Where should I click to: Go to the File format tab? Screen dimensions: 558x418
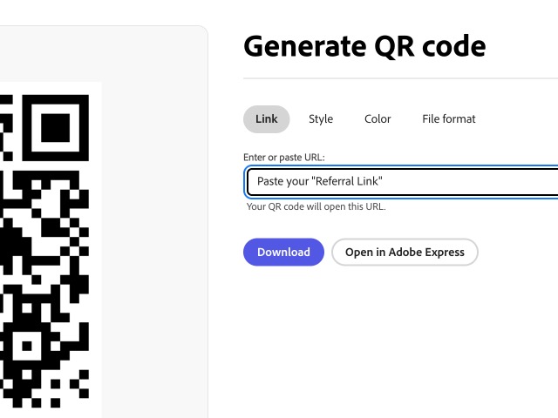449,119
